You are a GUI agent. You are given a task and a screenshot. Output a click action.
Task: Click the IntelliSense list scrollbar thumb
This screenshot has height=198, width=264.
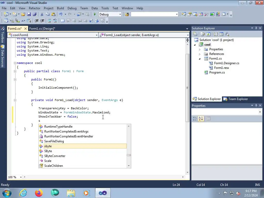[x=129, y=155]
